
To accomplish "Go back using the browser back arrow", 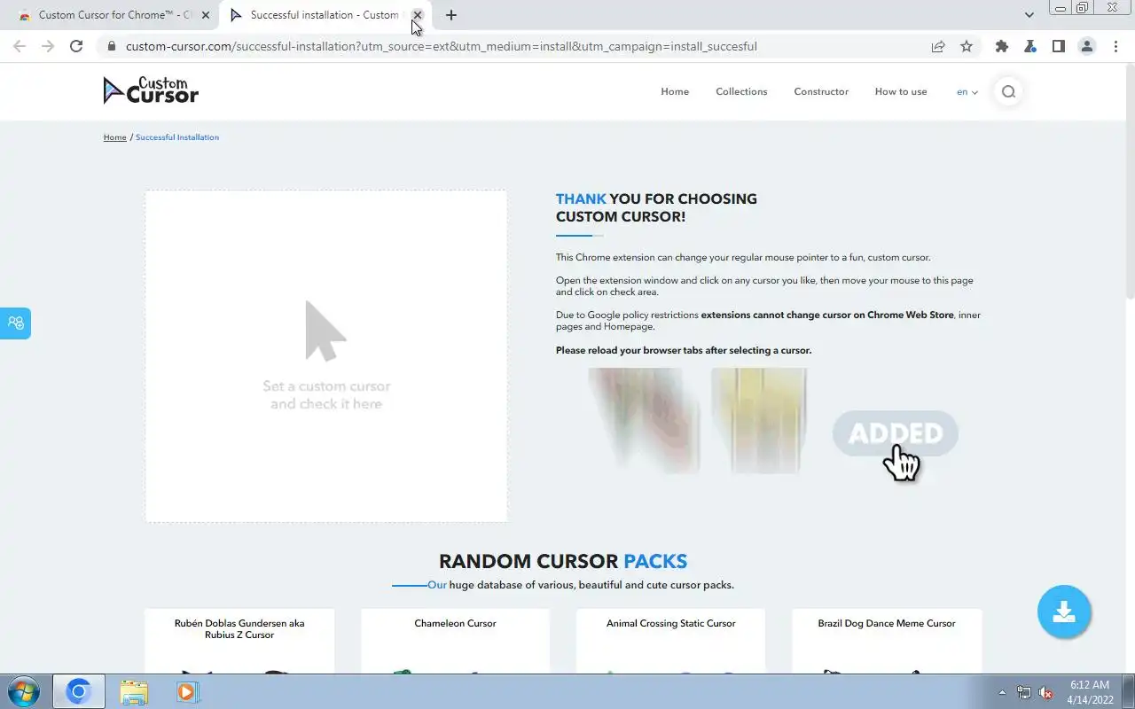I will pyautogui.click(x=20, y=46).
